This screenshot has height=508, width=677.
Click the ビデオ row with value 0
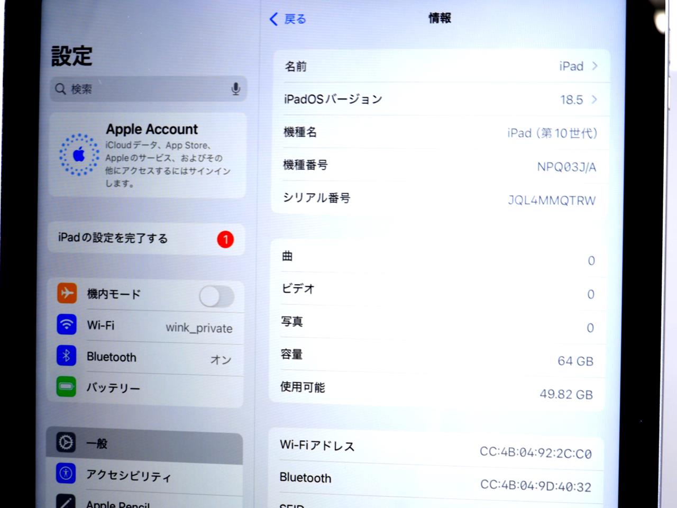coord(438,291)
